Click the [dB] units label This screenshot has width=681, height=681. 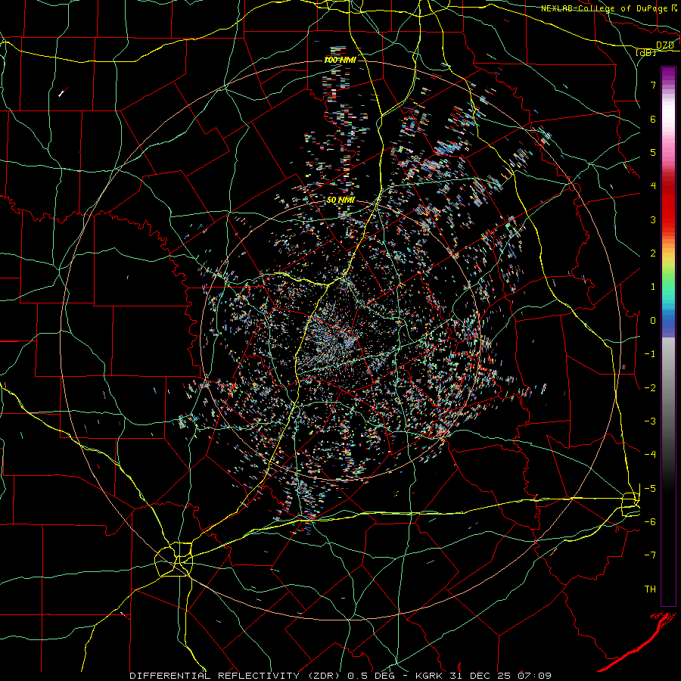[x=646, y=52]
